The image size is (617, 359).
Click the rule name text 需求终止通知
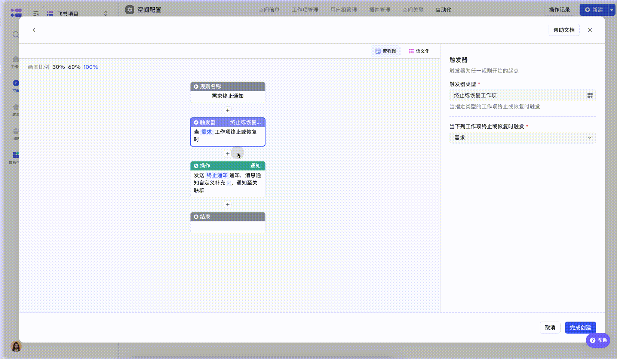tap(228, 96)
